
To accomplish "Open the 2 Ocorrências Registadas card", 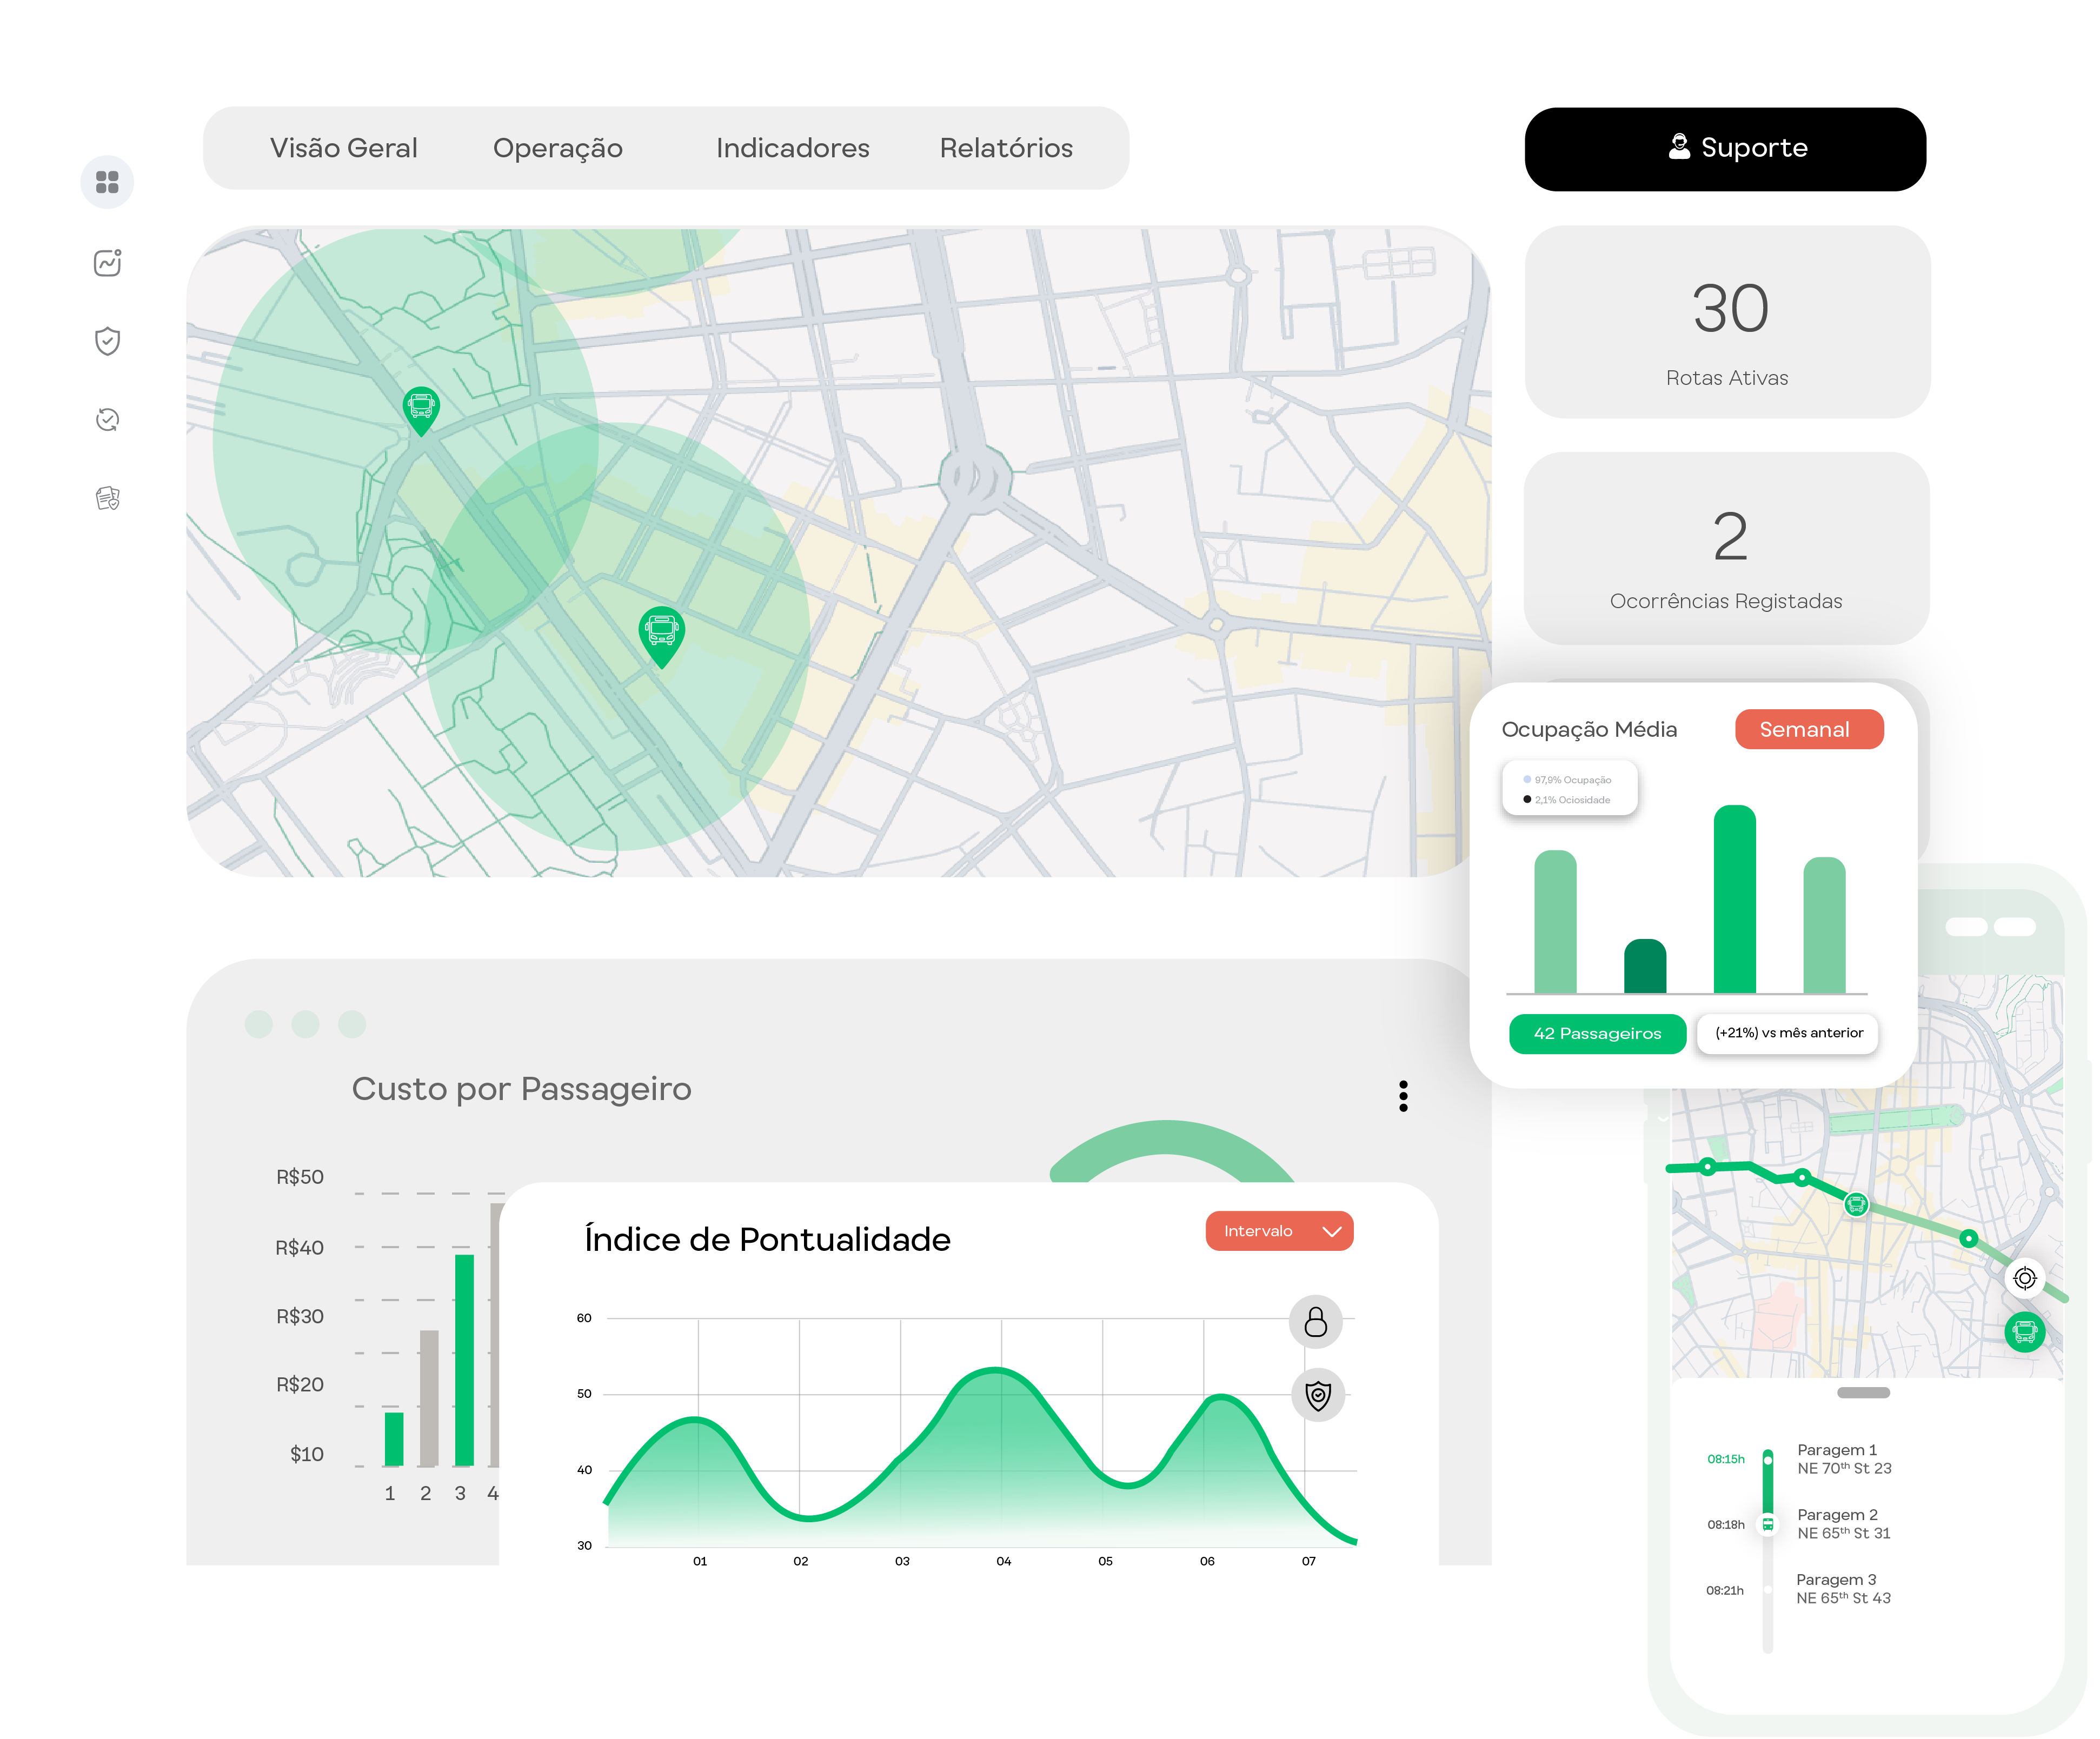I will point(1727,548).
